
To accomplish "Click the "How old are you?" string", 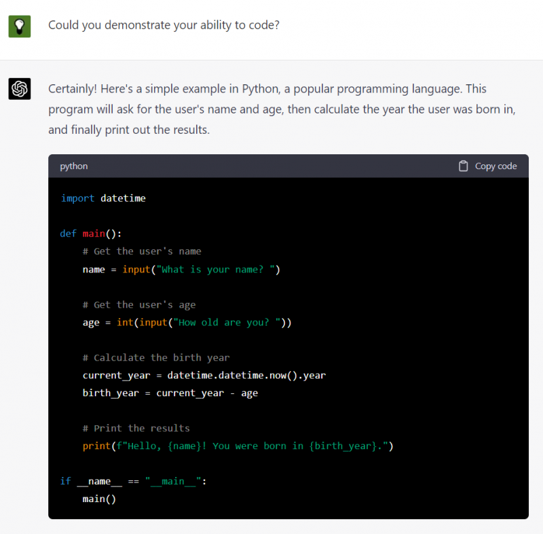I will [x=229, y=322].
